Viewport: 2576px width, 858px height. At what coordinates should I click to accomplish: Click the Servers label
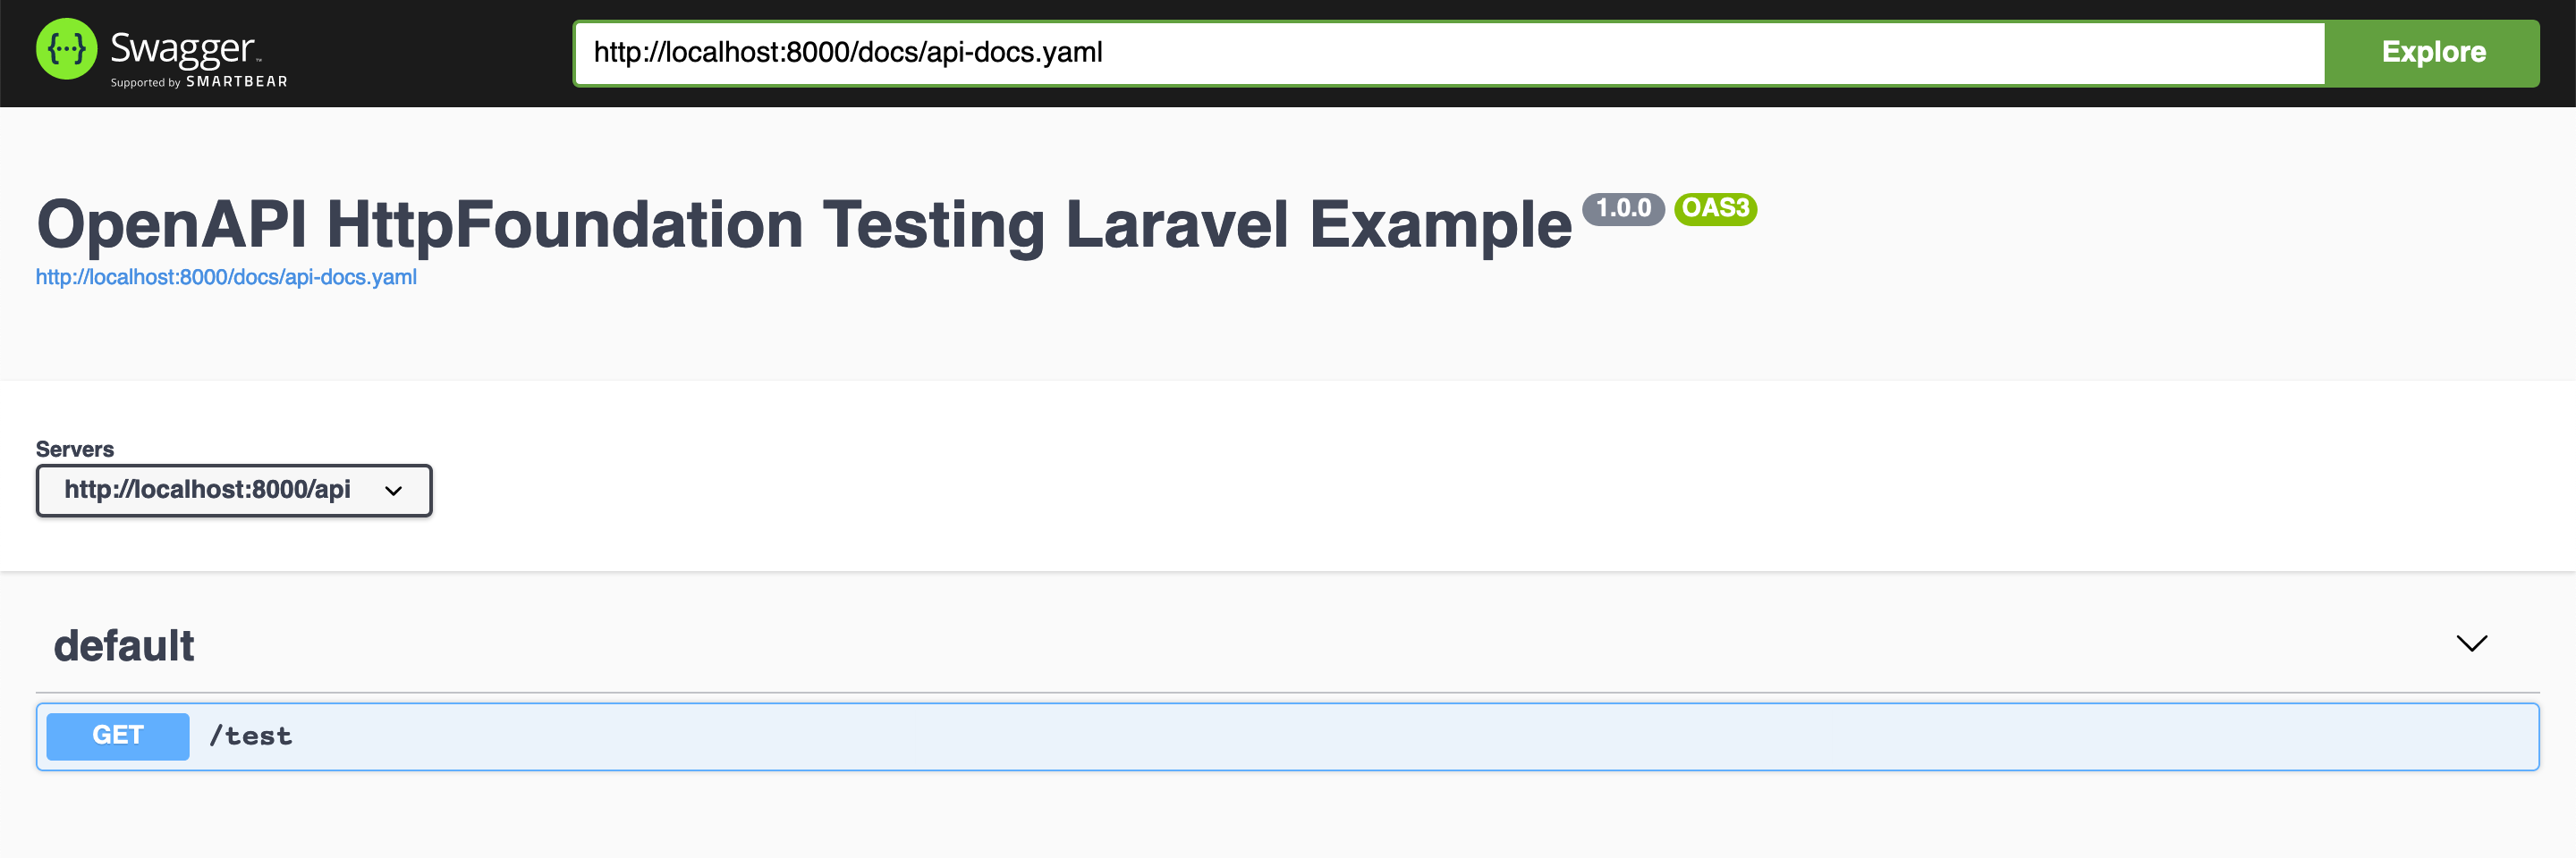[74, 449]
